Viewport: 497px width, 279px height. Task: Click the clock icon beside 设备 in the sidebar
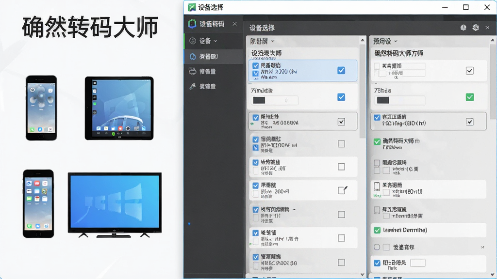pos(192,41)
